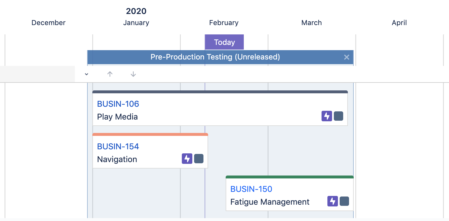Open issue BUSIN-150
Image resolution: width=449 pixels, height=221 pixels.
[251, 189]
